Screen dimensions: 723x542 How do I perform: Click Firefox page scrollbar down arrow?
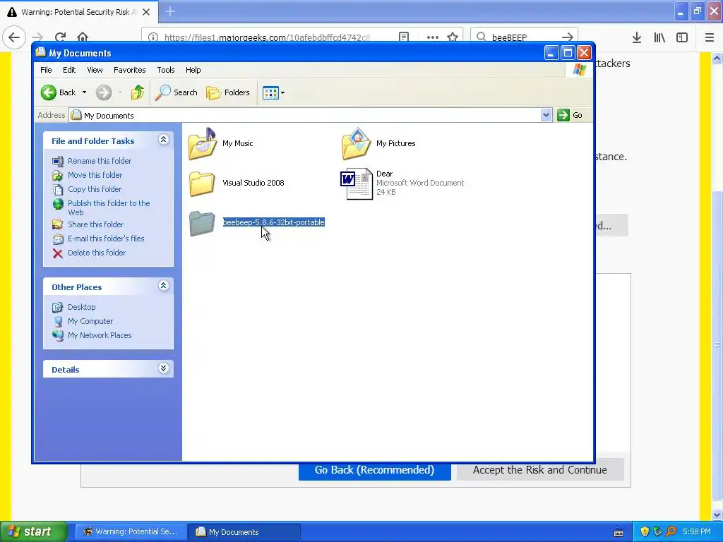[x=717, y=514]
